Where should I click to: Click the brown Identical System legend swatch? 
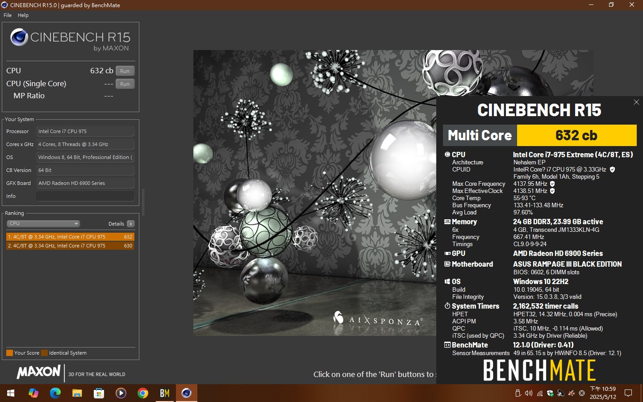pyautogui.click(x=44, y=353)
